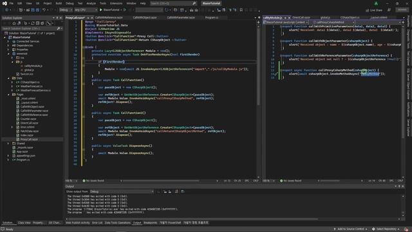Select Counter.razor in Solution Explorer tree
The height and width of the screenshot is (232, 412).
[28, 119]
